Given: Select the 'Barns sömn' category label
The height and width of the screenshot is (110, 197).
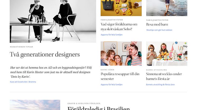Looking at the screenshot, I should tap(107, 70).
